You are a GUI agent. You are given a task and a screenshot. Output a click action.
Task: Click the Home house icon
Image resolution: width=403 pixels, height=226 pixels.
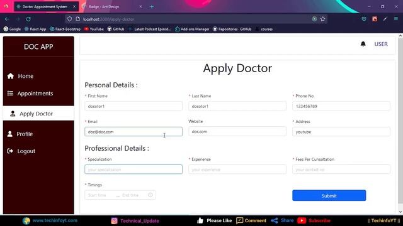(x=11, y=76)
